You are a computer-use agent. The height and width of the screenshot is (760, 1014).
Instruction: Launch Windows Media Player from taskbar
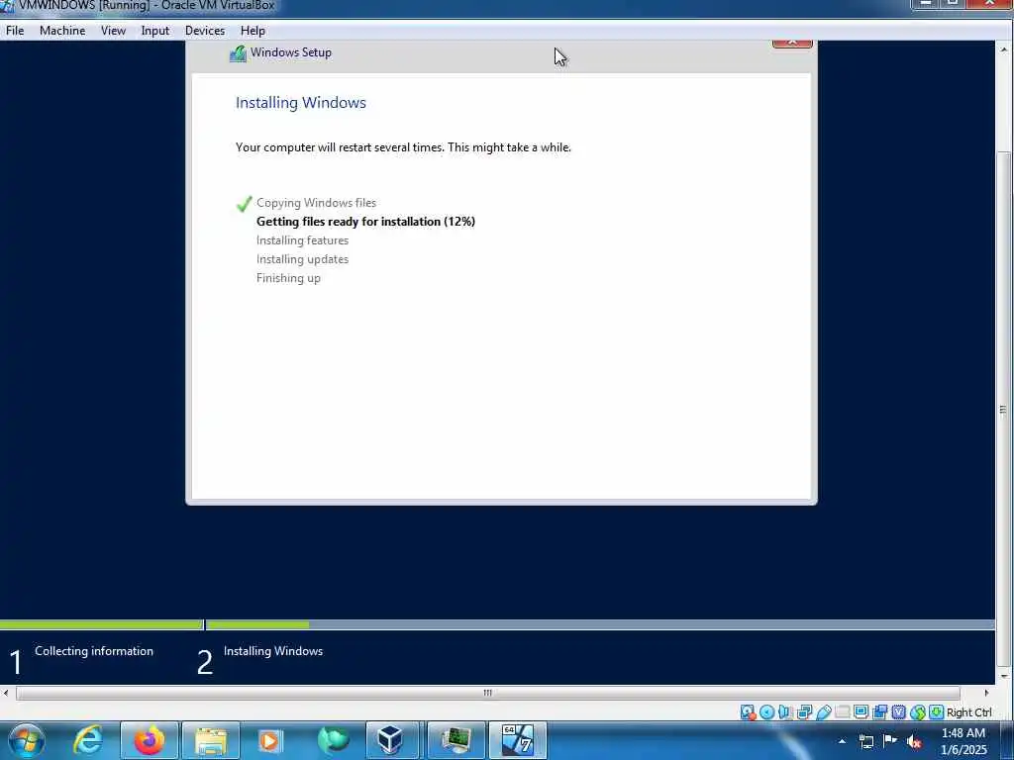point(269,740)
